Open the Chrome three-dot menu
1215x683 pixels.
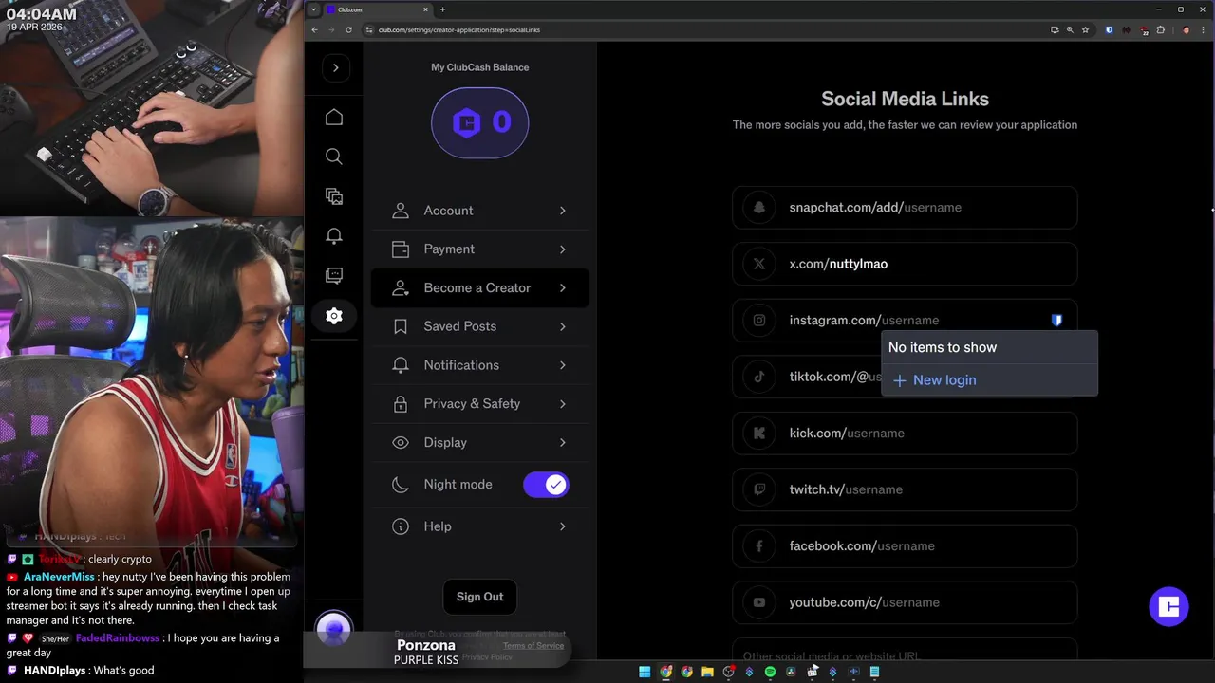point(1203,29)
